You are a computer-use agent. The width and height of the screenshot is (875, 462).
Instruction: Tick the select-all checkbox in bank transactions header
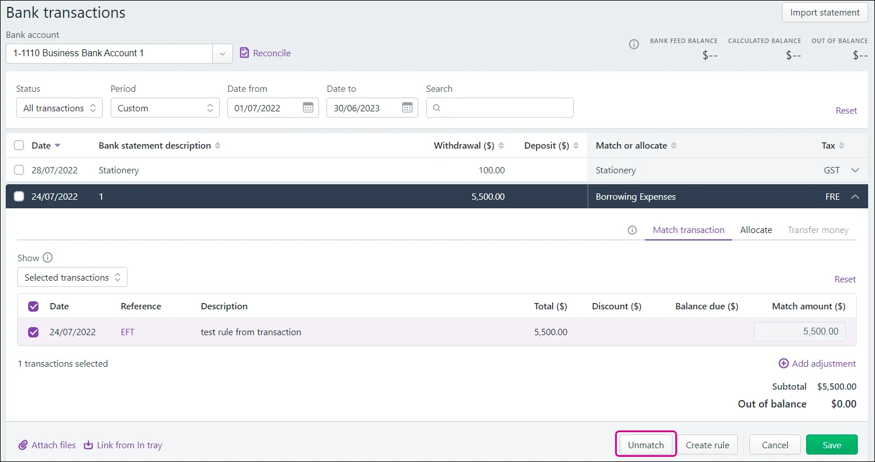(19, 145)
